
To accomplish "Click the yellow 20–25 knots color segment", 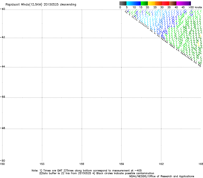I will (x=151, y=3).
